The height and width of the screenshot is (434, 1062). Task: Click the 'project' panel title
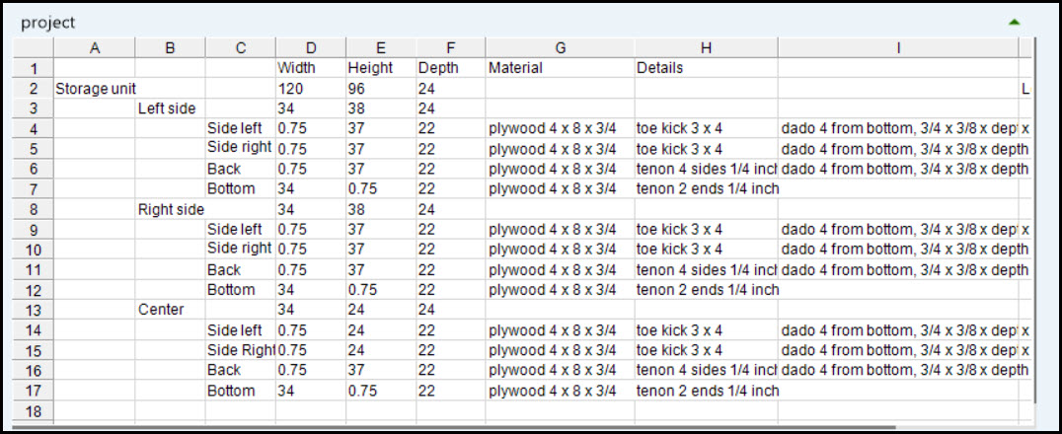tap(47, 22)
